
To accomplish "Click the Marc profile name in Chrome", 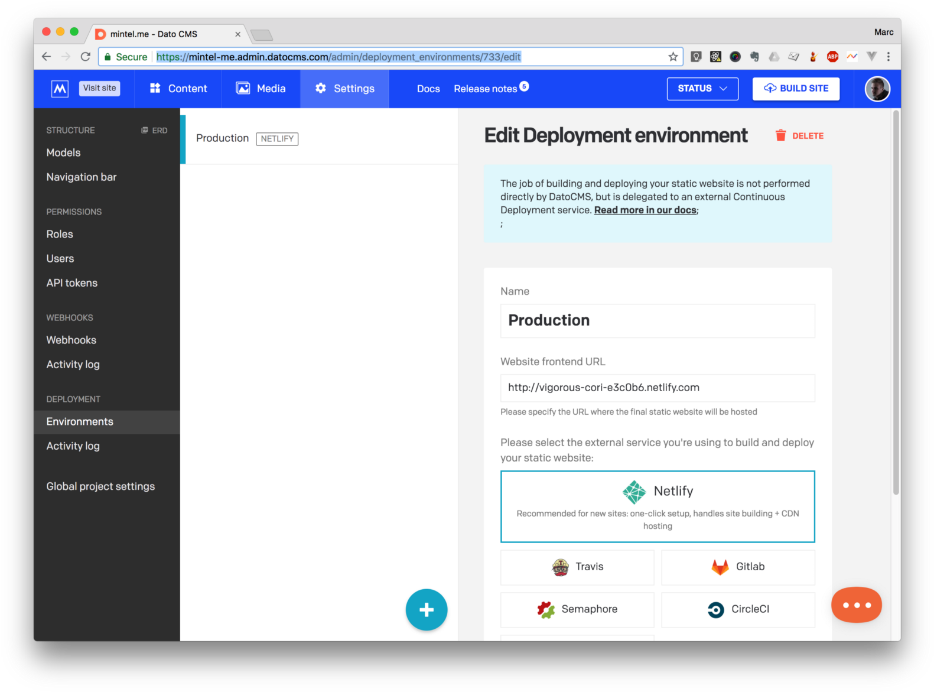I will coord(884,32).
